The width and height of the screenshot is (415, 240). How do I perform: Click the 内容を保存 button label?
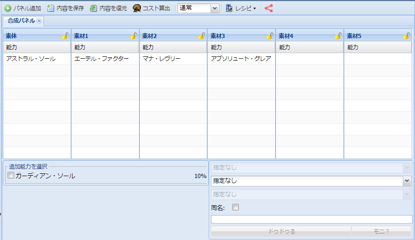pos(70,8)
